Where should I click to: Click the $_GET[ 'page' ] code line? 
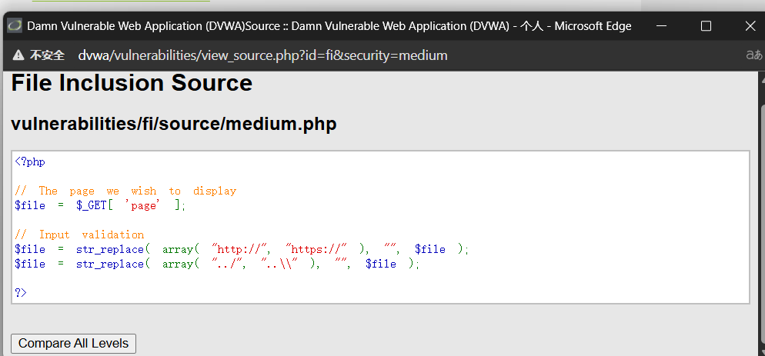[x=101, y=205]
